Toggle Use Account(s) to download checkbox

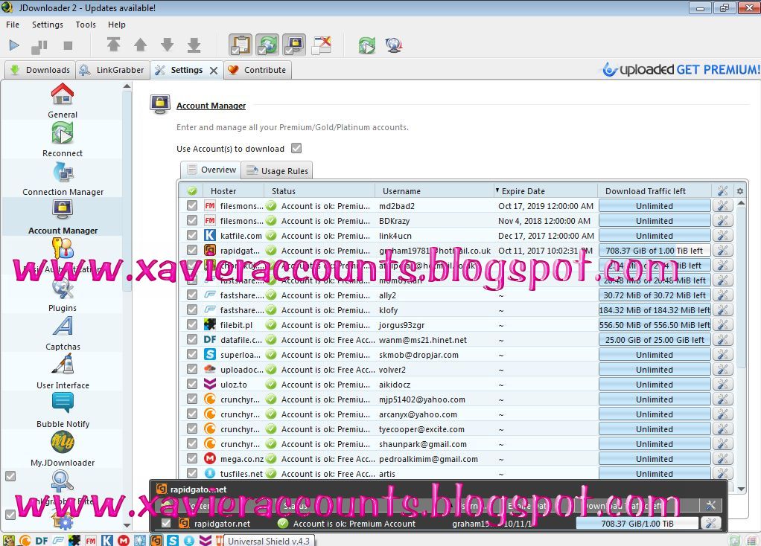(296, 148)
